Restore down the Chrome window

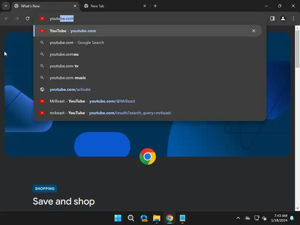tap(280, 6)
